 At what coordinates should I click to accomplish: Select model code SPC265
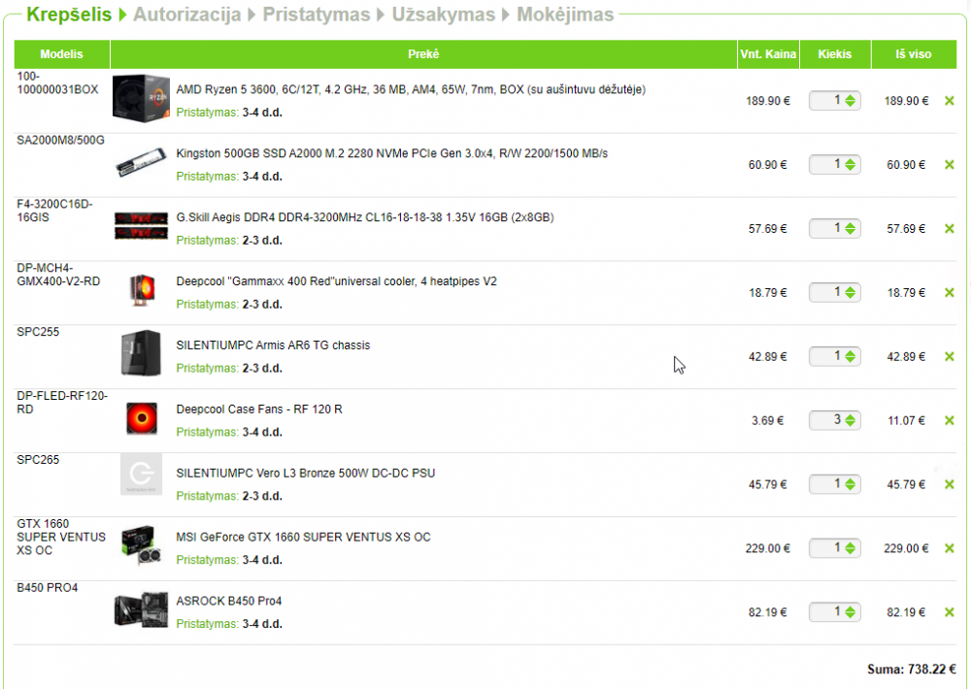(38, 460)
